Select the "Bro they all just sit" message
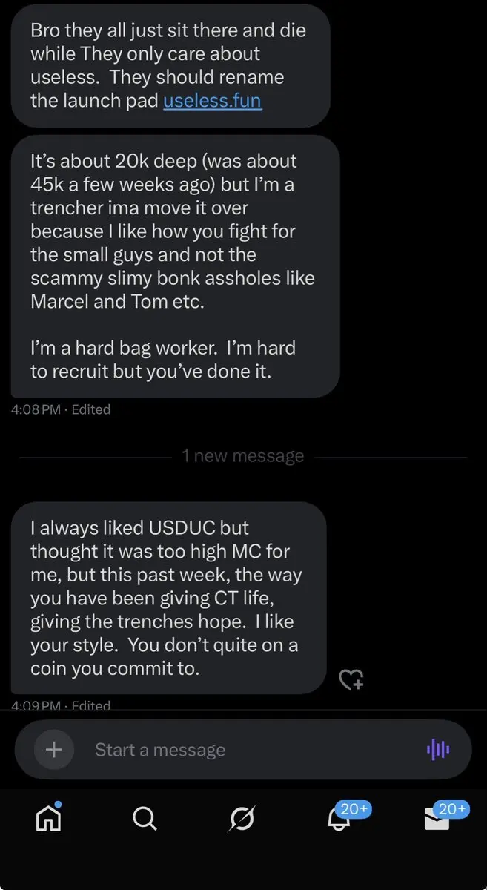 coord(170,65)
